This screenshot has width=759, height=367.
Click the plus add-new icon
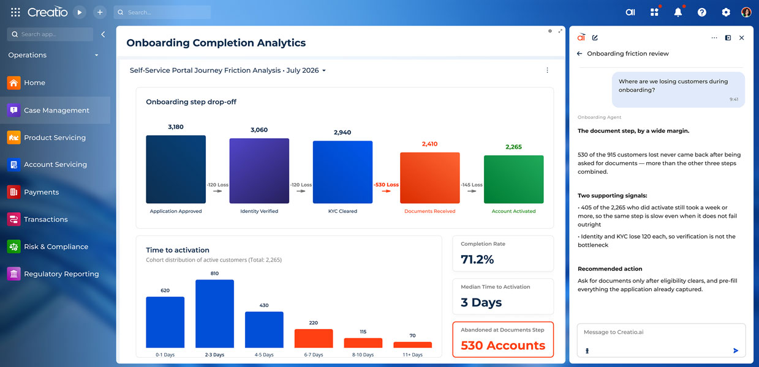coord(100,12)
